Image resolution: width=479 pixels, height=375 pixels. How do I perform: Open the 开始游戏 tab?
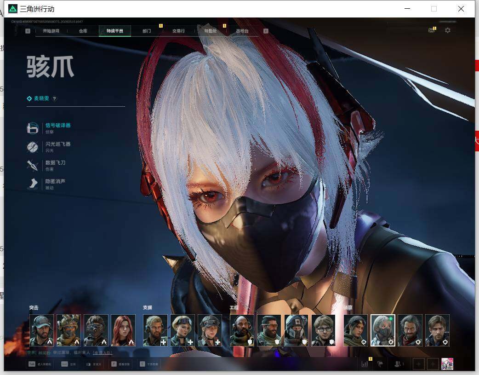[x=51, y=31]
